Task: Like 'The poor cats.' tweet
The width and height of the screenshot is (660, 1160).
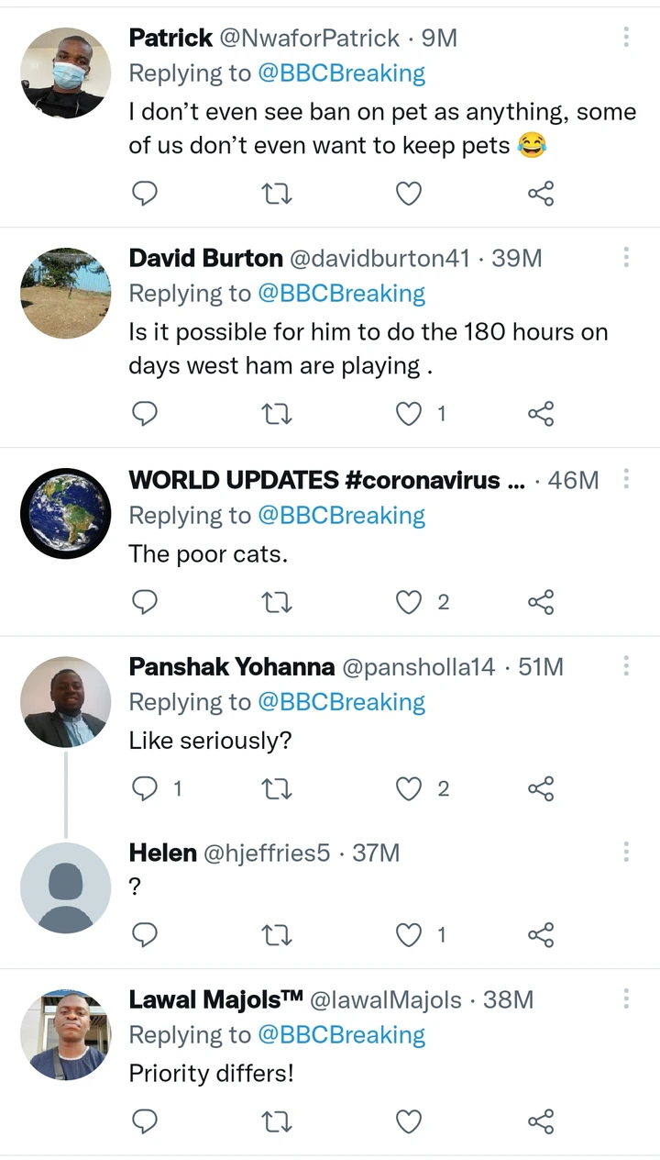Action: click(x=409, y=602)
